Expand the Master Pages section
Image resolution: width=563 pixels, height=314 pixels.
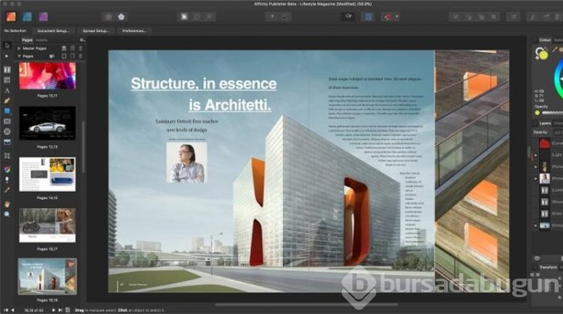19,48
